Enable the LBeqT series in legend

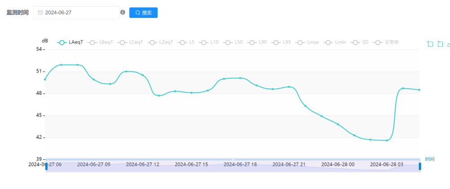point(102,43)
